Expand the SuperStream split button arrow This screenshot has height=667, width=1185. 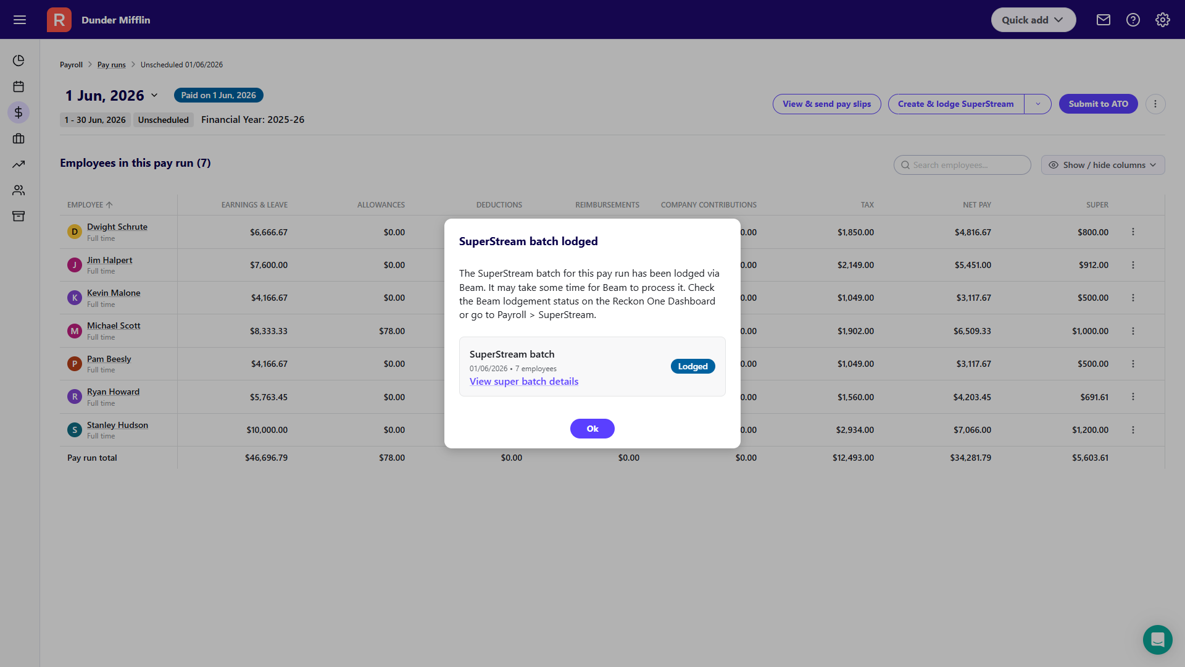(x=1038, y=104)
